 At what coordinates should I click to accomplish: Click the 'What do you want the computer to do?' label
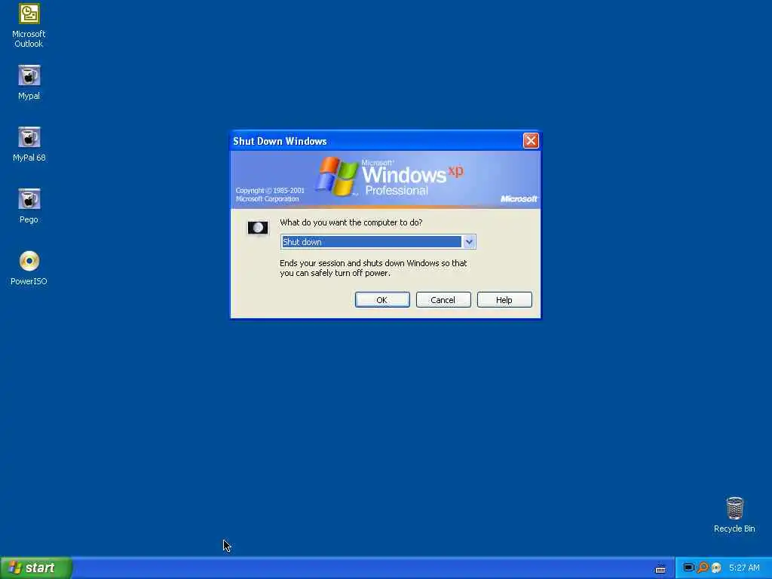click(351, 222)
